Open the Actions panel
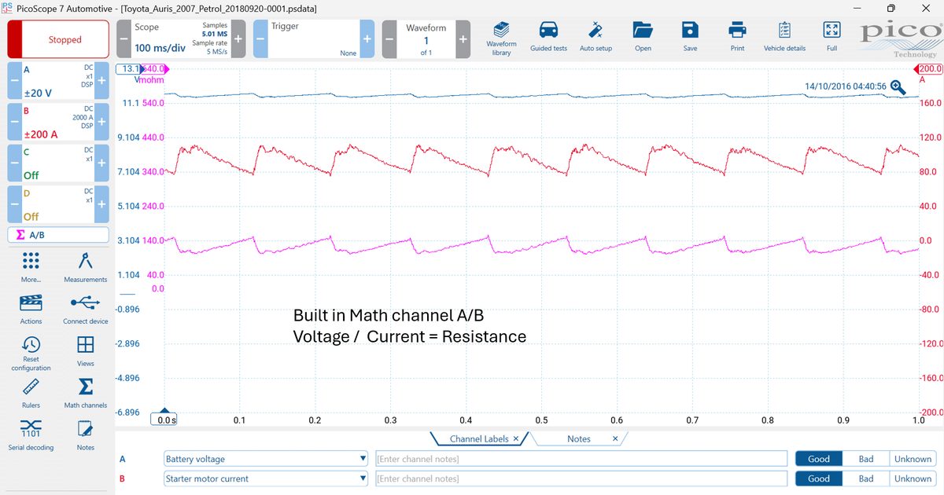Viewport: 944px width, 495px height. click(31, 309)
